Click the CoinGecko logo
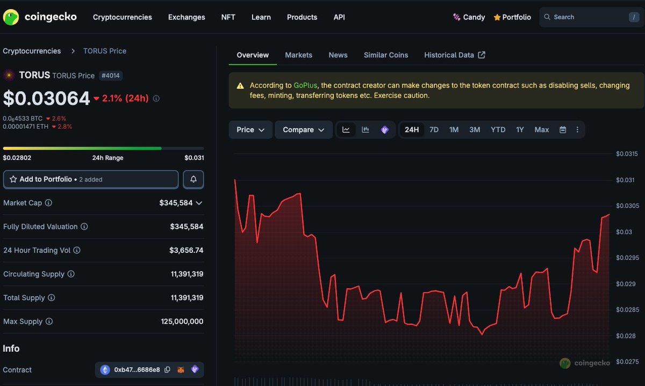 [x=40, y=17]
